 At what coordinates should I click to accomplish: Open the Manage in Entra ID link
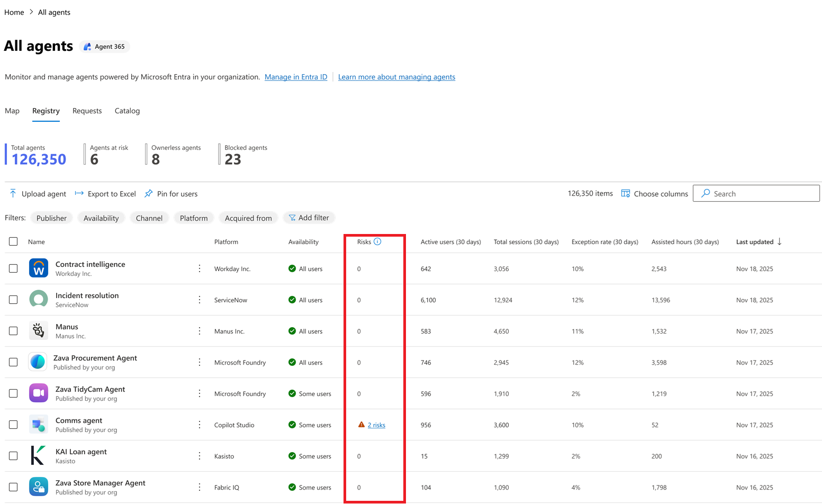coord(296,77)
